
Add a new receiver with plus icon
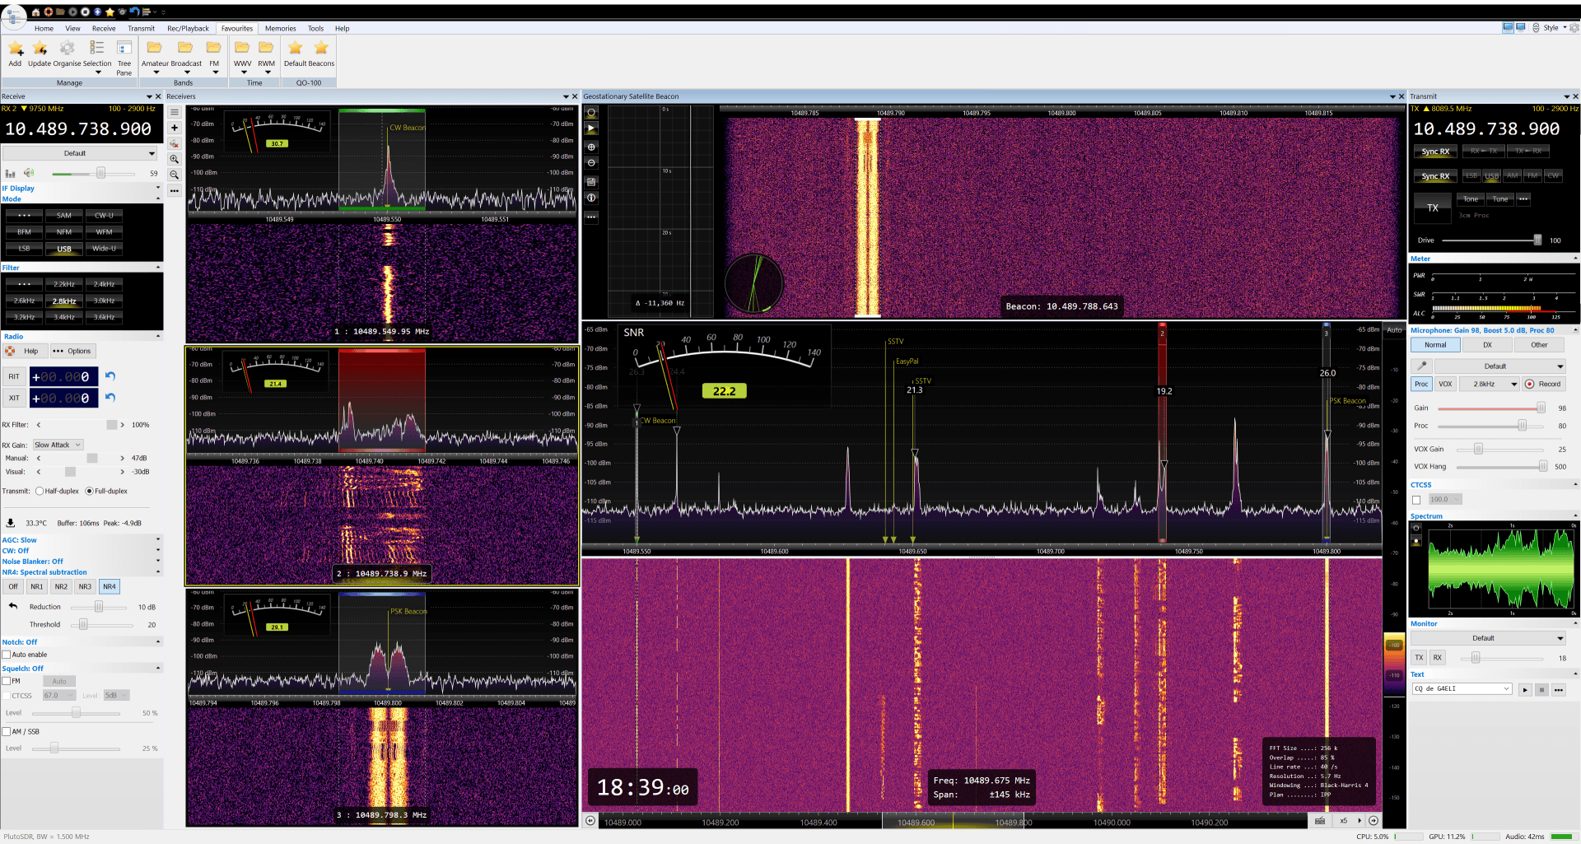[175, 128]
